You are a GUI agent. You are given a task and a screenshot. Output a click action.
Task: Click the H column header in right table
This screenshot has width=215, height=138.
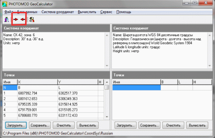tap(202, 82)
